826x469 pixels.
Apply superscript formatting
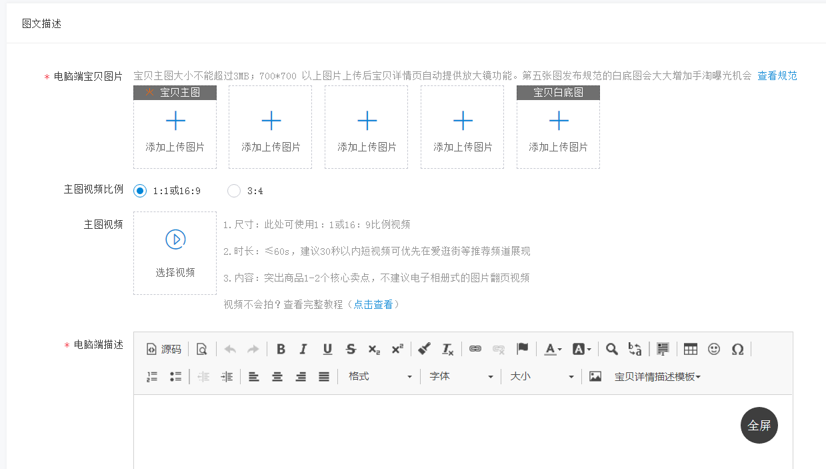click(397, 349)
